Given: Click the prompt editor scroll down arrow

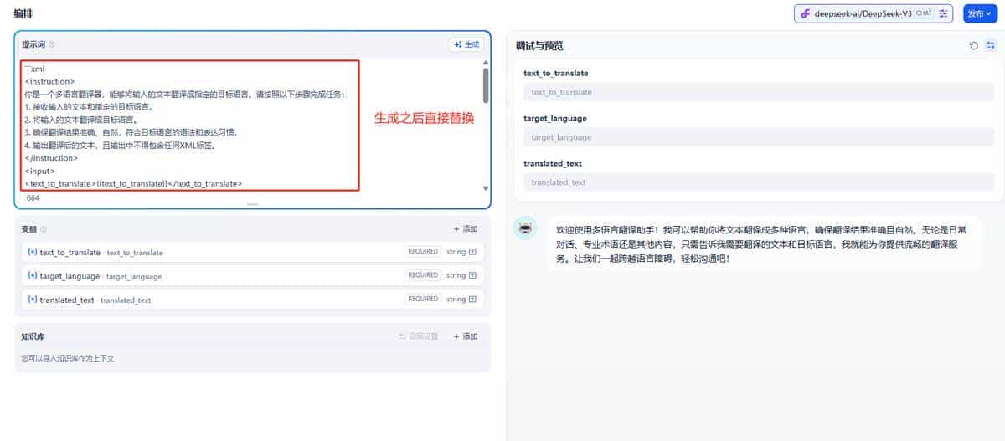Looking at the screenshot, I should coord(486,188).
